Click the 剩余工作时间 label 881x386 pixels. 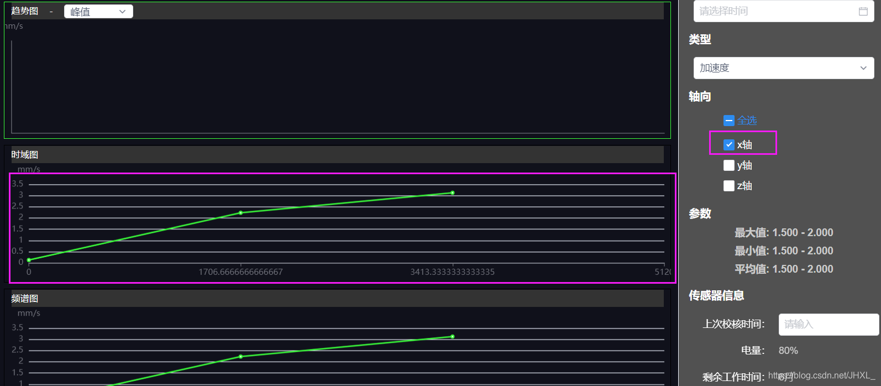click(x=733, y=377)
